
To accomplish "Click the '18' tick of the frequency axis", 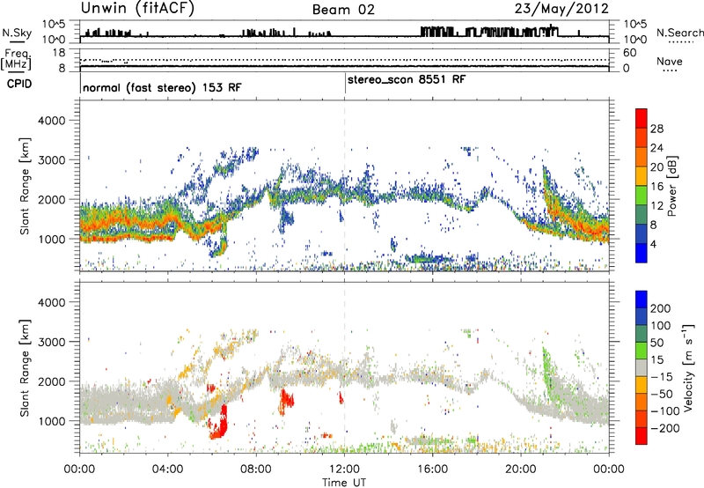I will [59, 53].
